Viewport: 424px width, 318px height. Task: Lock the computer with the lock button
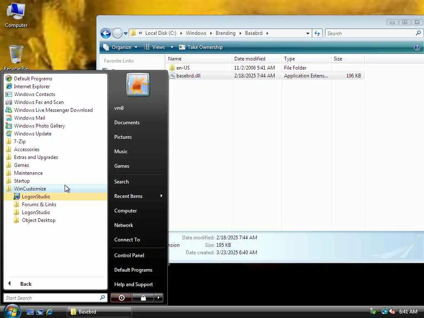click(143, 298)
